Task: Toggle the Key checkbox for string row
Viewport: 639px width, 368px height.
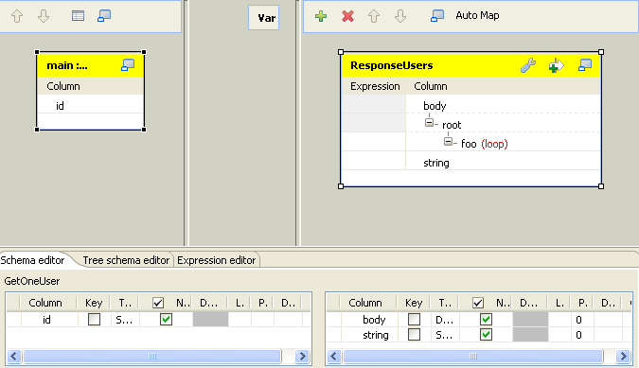Action: click(414, 335)
